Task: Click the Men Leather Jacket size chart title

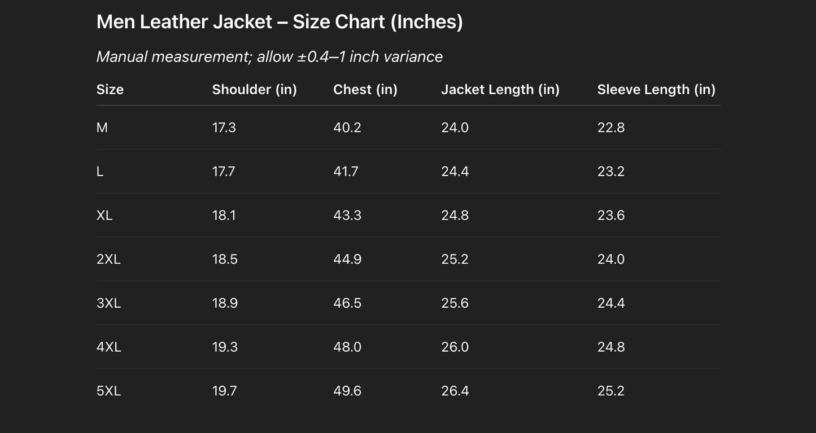Action: 280,22
